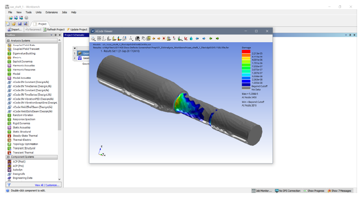Viewport: 361px width, 198px height.
Task: Open the Job Monitor from status bar
Action: [x=262, y=191]
